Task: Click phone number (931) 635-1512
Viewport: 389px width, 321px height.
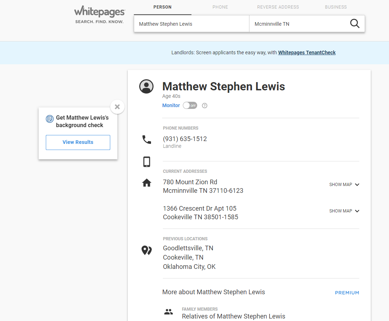Action: 185,139
